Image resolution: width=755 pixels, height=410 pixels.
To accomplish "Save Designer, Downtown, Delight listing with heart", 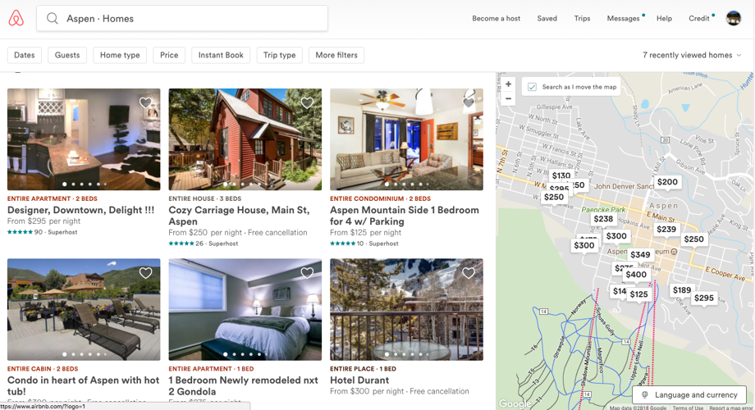I will click(x=145, y=103).
